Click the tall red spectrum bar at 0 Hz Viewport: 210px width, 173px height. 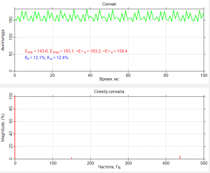[15, 126]
